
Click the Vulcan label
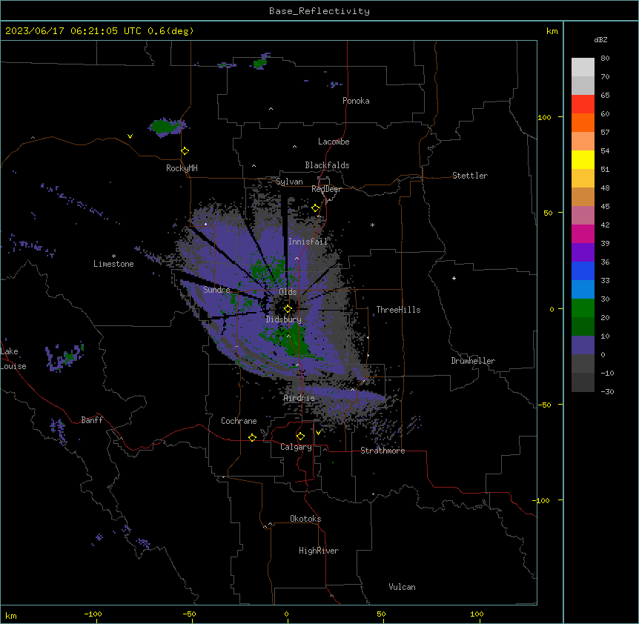point(402,587)
